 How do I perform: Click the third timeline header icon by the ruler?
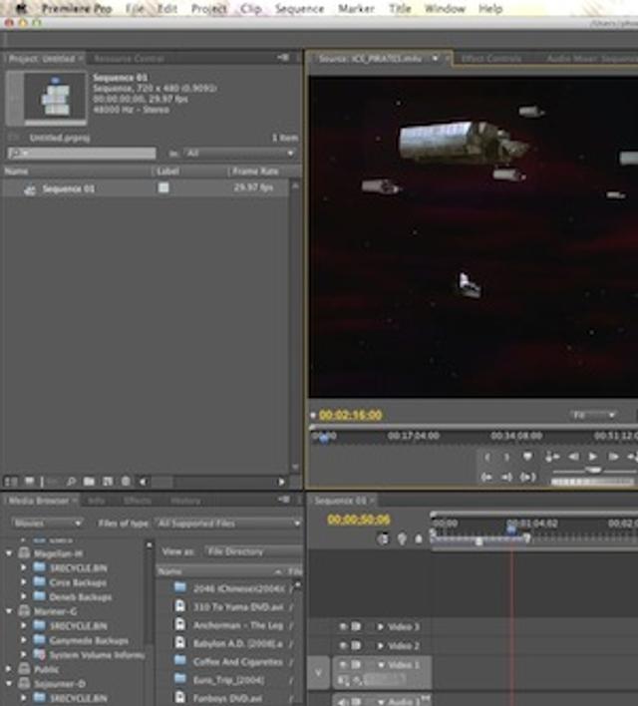(419, 538)
